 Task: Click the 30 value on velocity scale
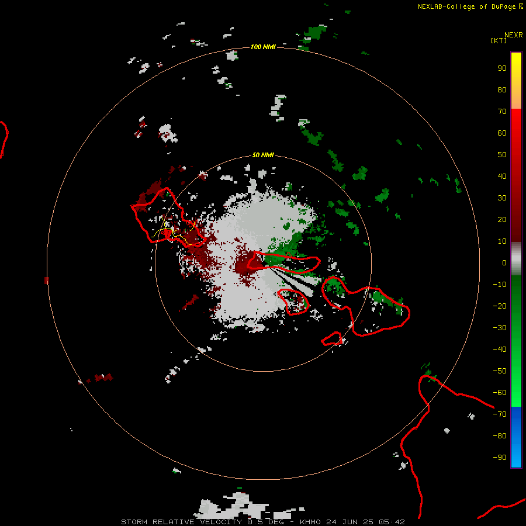click(502, 198)
